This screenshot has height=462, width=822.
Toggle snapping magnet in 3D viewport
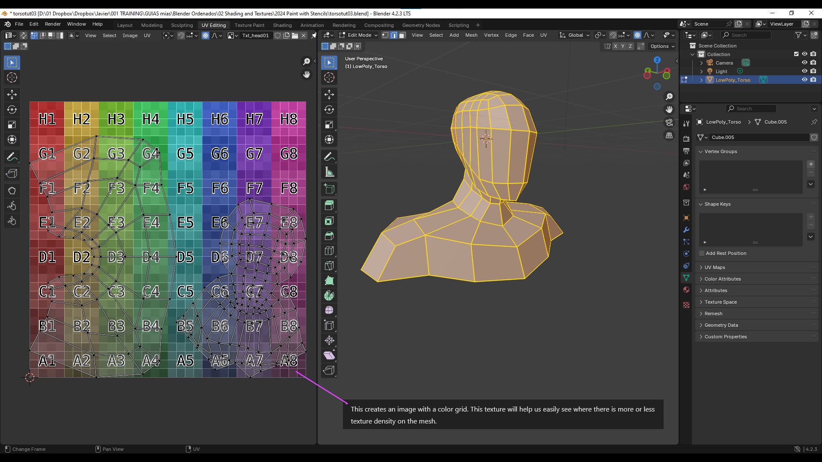click(613, 35)
